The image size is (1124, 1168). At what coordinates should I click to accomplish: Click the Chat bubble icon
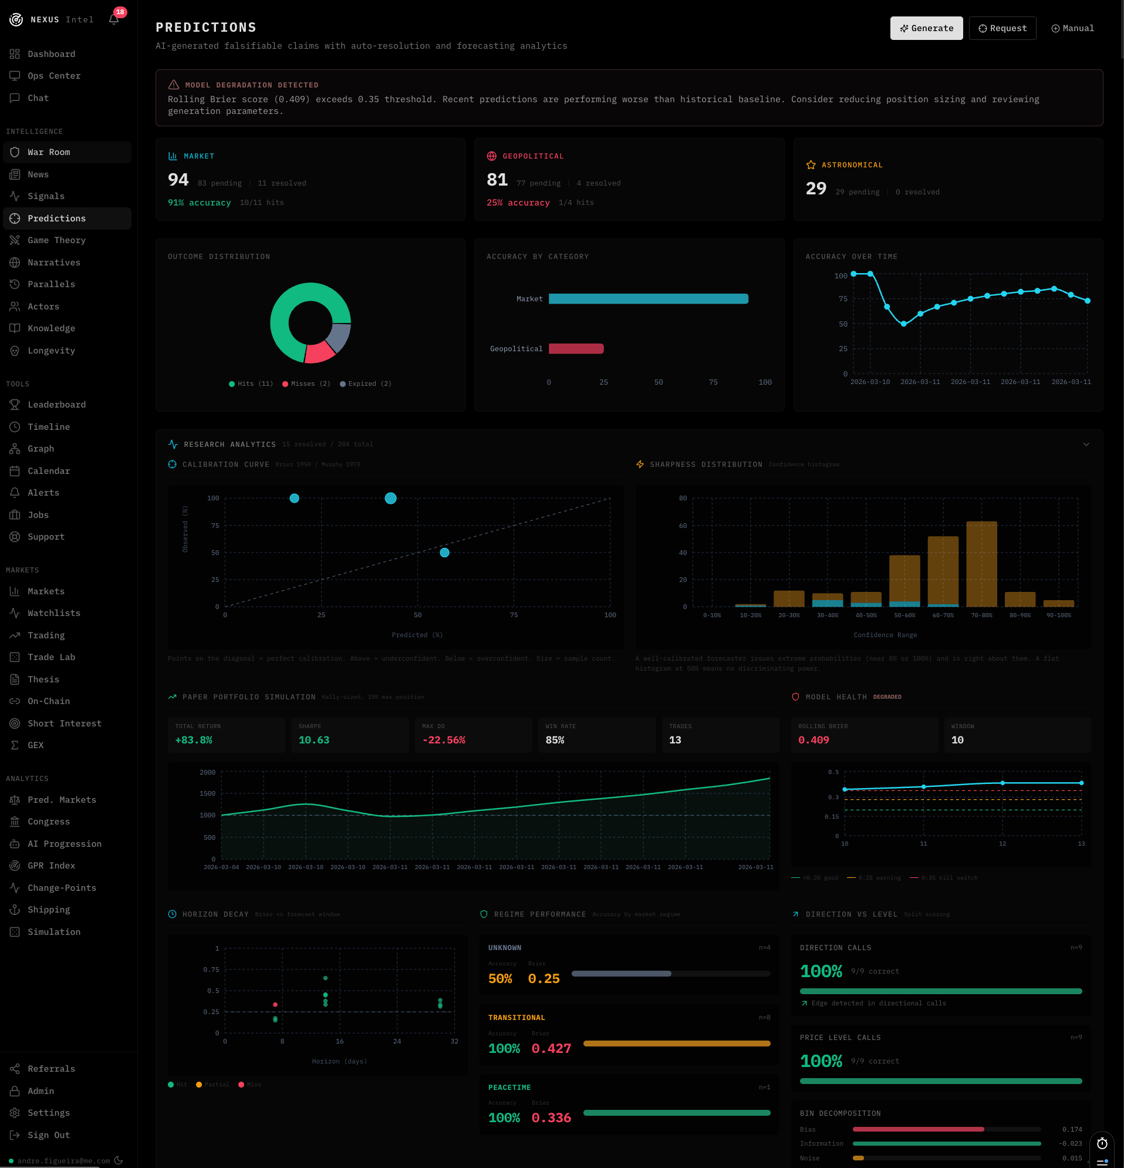coord(15,97)
